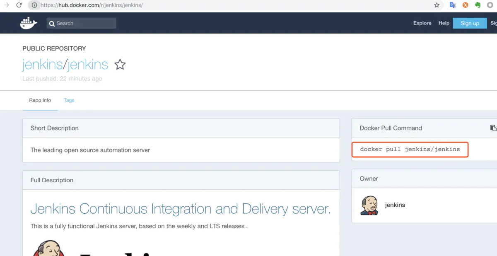Copy the Docker pull command using the clipboard icon
497x256 pixels.
pyautogui.click(x=493, y=128)
